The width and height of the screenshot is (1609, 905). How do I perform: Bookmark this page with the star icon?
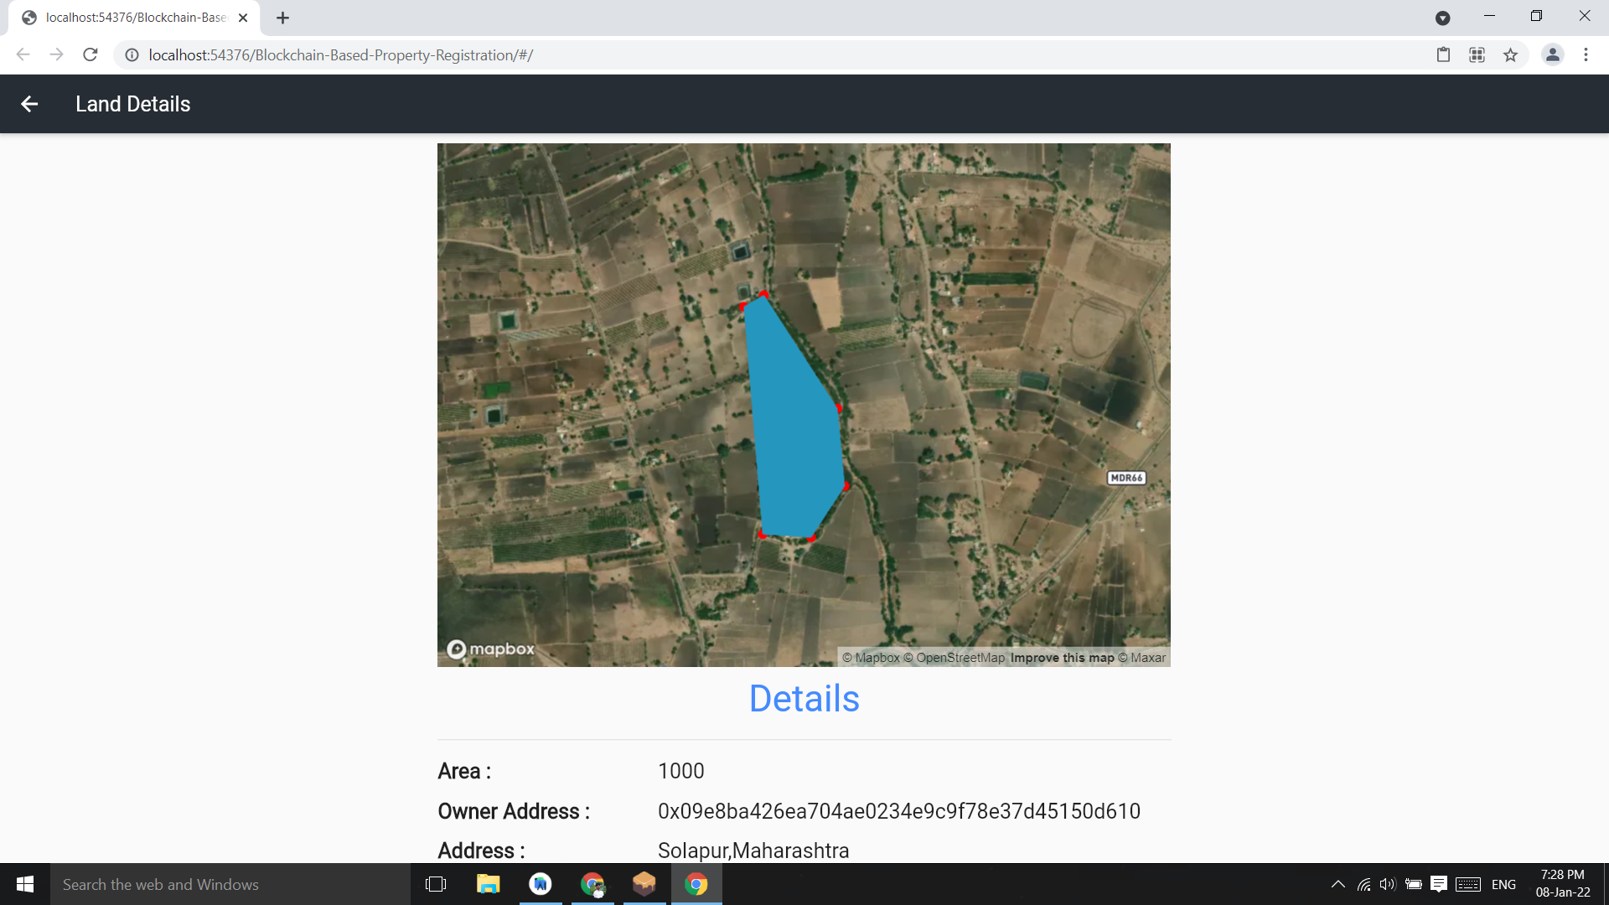pyautogui.click(x=1510, y=55)
